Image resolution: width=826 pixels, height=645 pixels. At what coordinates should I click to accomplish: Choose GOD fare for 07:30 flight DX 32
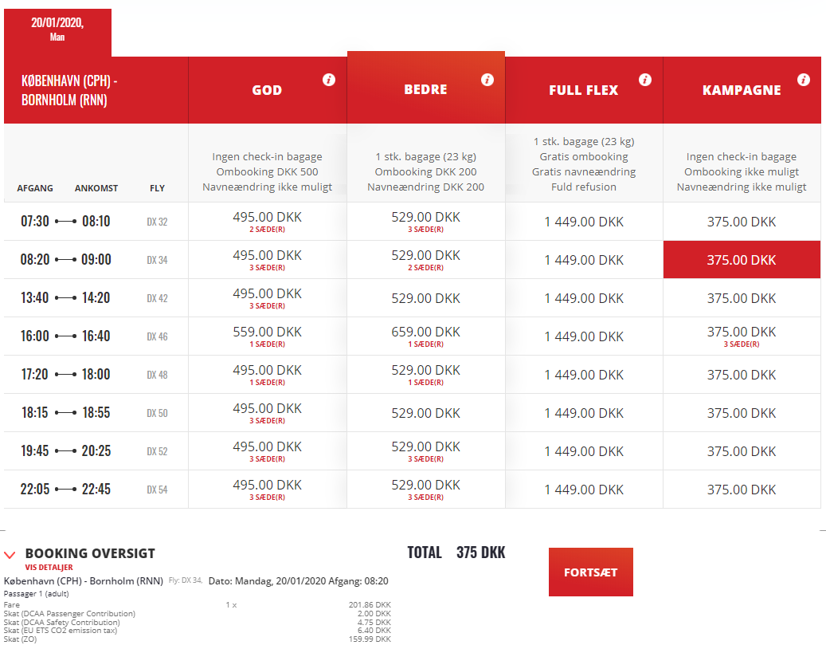click(x=267, y=222)
